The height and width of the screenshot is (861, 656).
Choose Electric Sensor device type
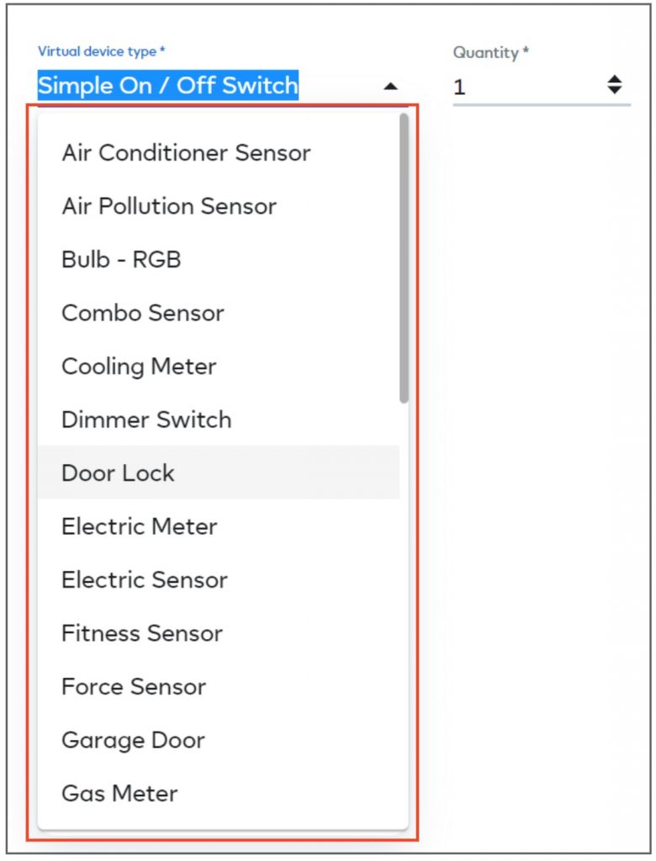tap(144, 579)
